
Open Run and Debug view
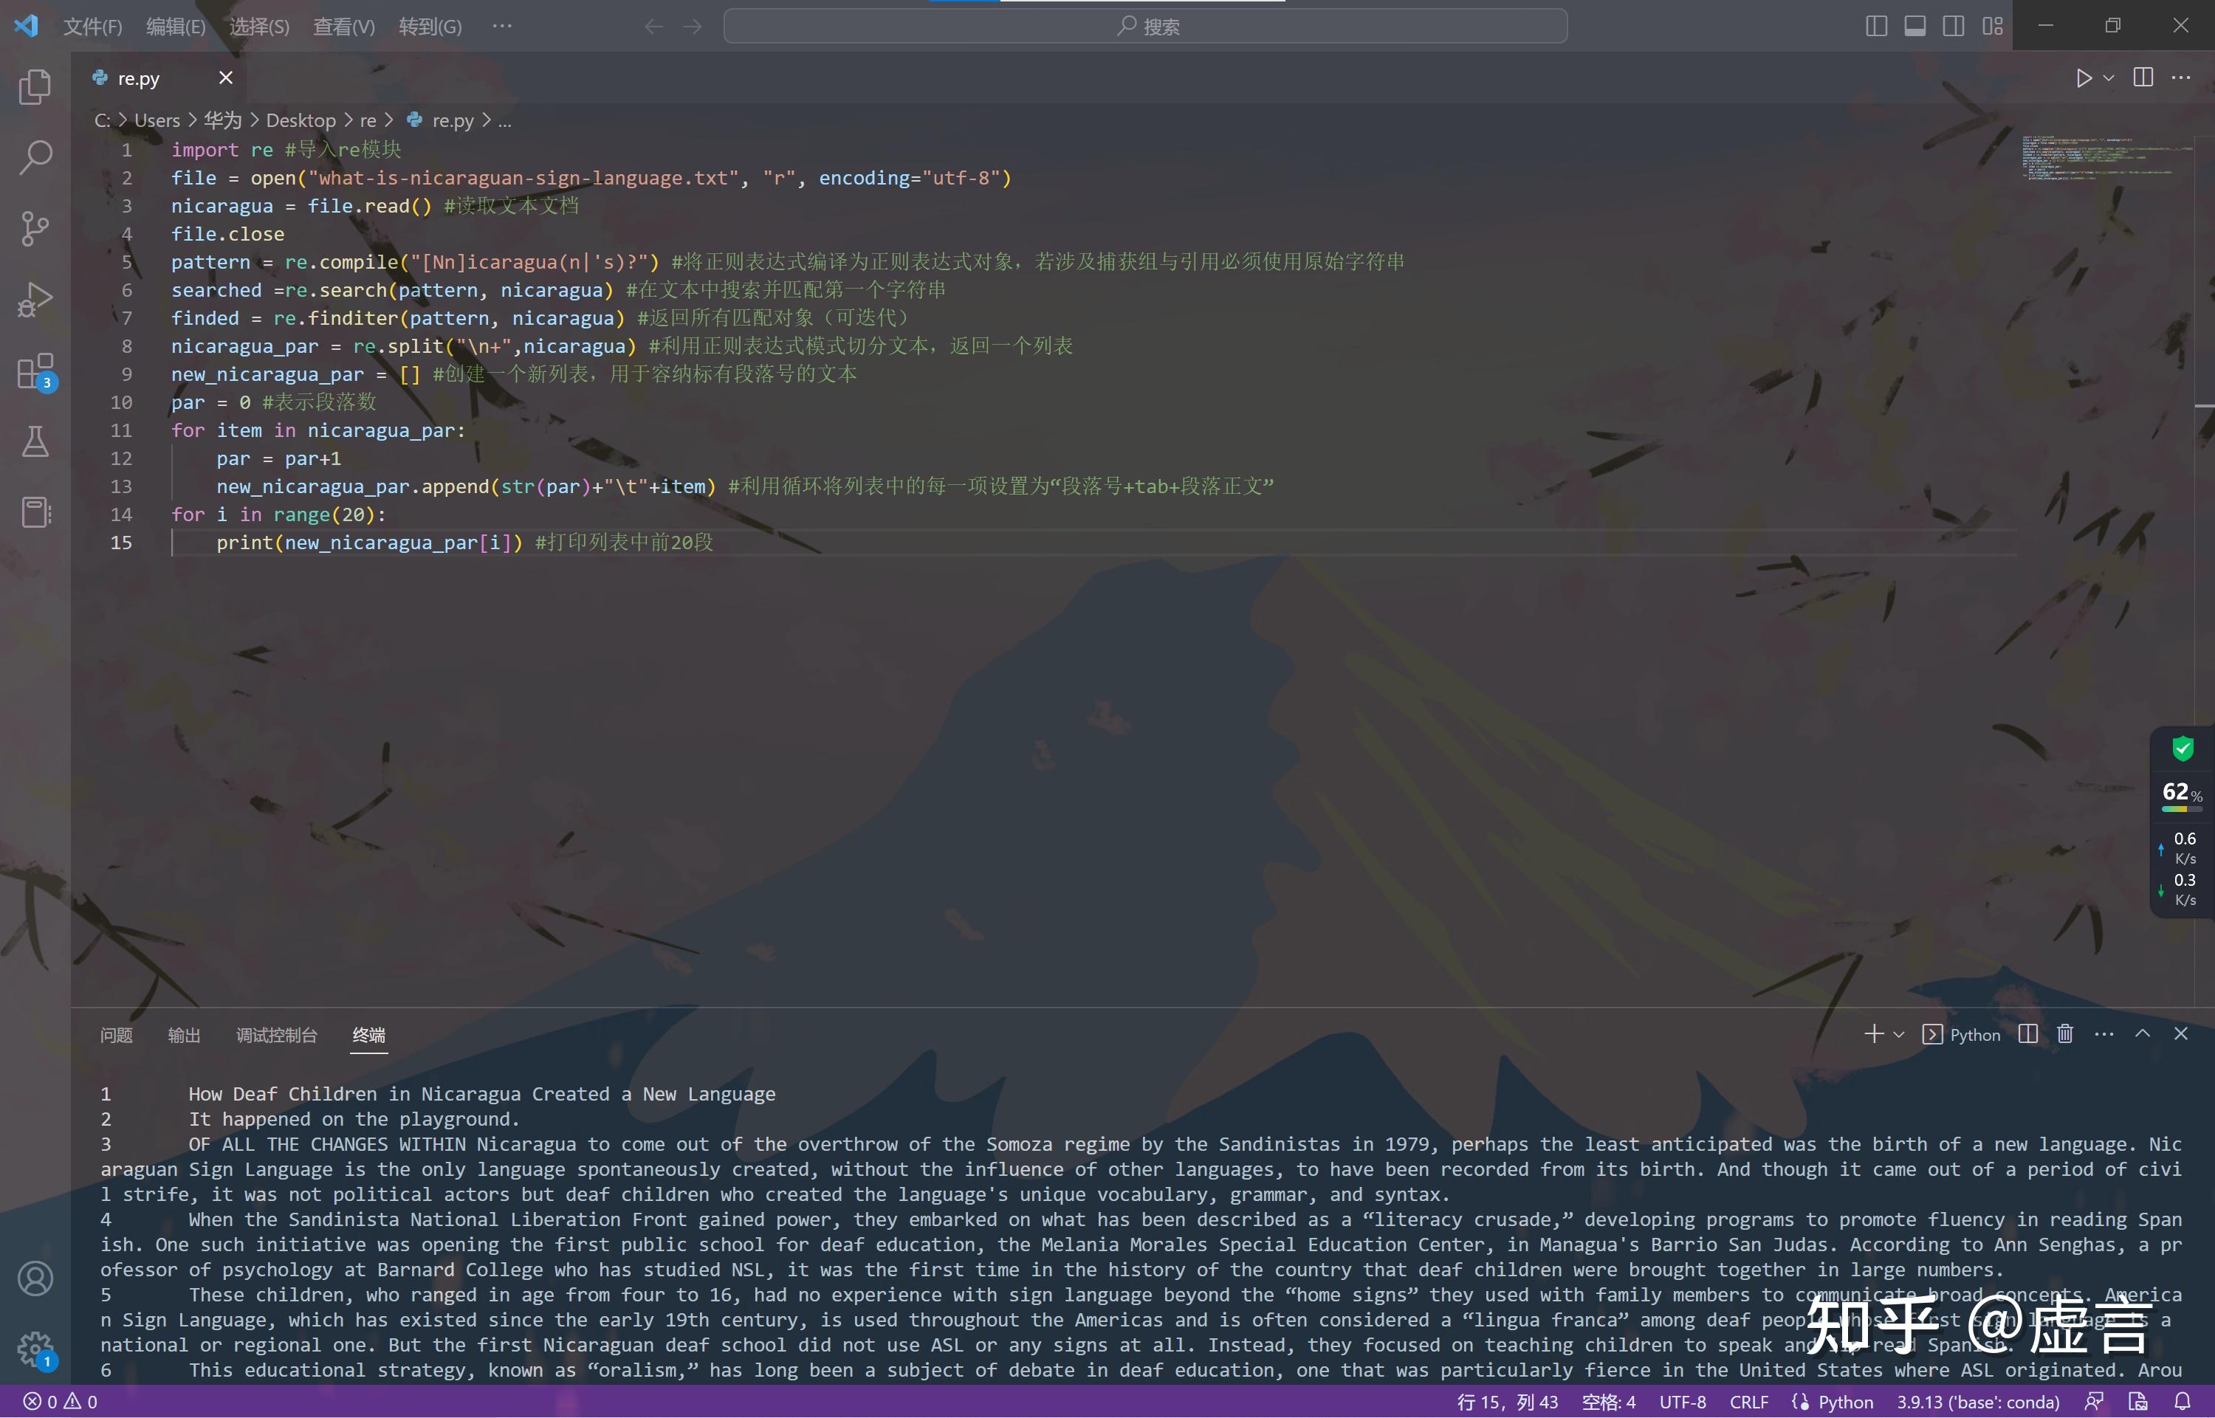(35, 299)
